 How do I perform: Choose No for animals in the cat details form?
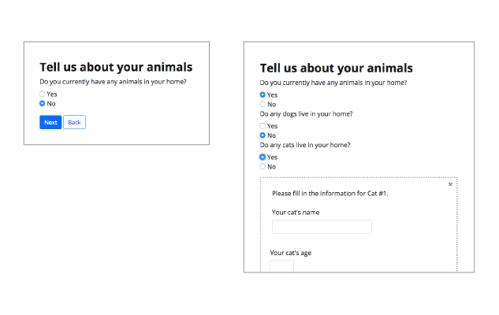[263, 104]
